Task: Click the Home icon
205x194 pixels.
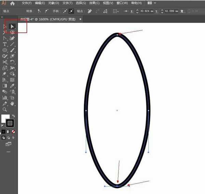Action: 12,3
